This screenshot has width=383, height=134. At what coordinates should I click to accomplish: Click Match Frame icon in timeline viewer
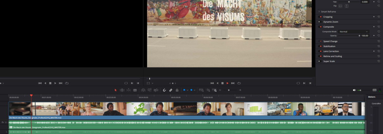coord(298,83)
